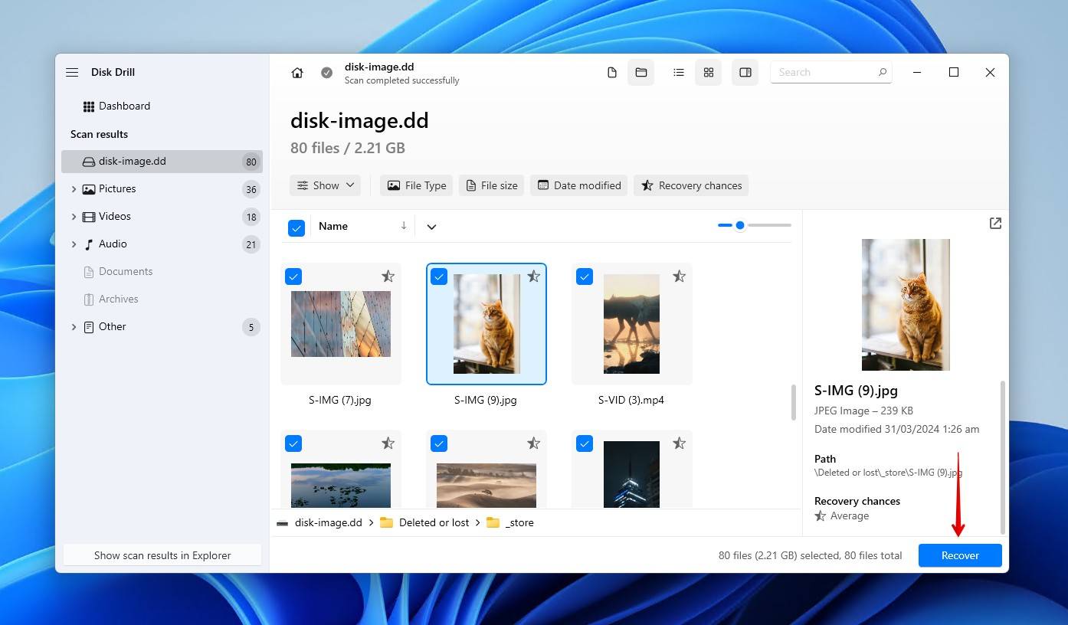Click star icon on desert dunes thumbnail
The image size is (1068, 625).
coord(534,443)
